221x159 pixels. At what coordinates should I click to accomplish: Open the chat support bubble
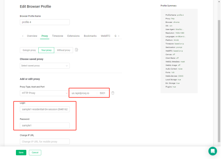click(x=213, y=151)
